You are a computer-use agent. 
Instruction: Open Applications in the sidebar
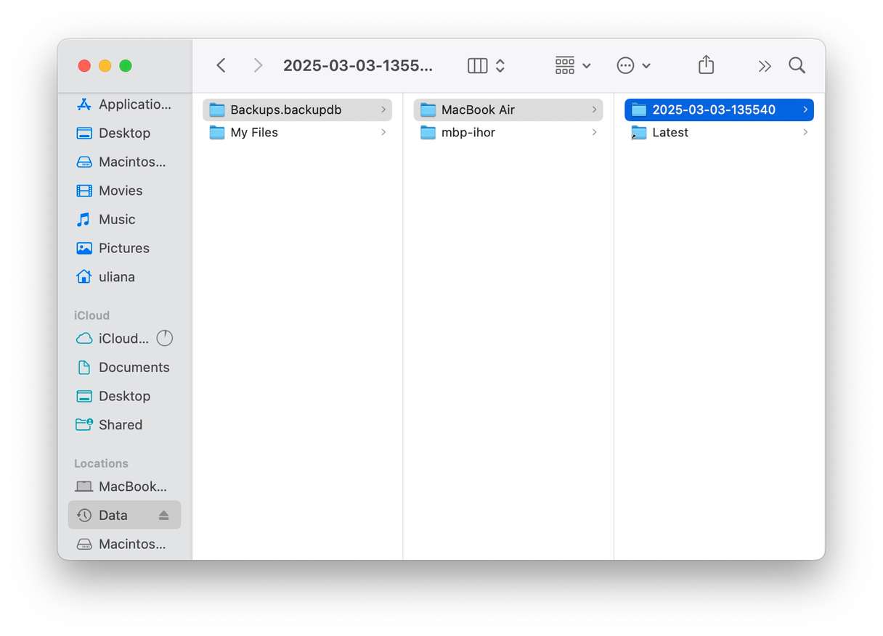click(x=124, y=104)
